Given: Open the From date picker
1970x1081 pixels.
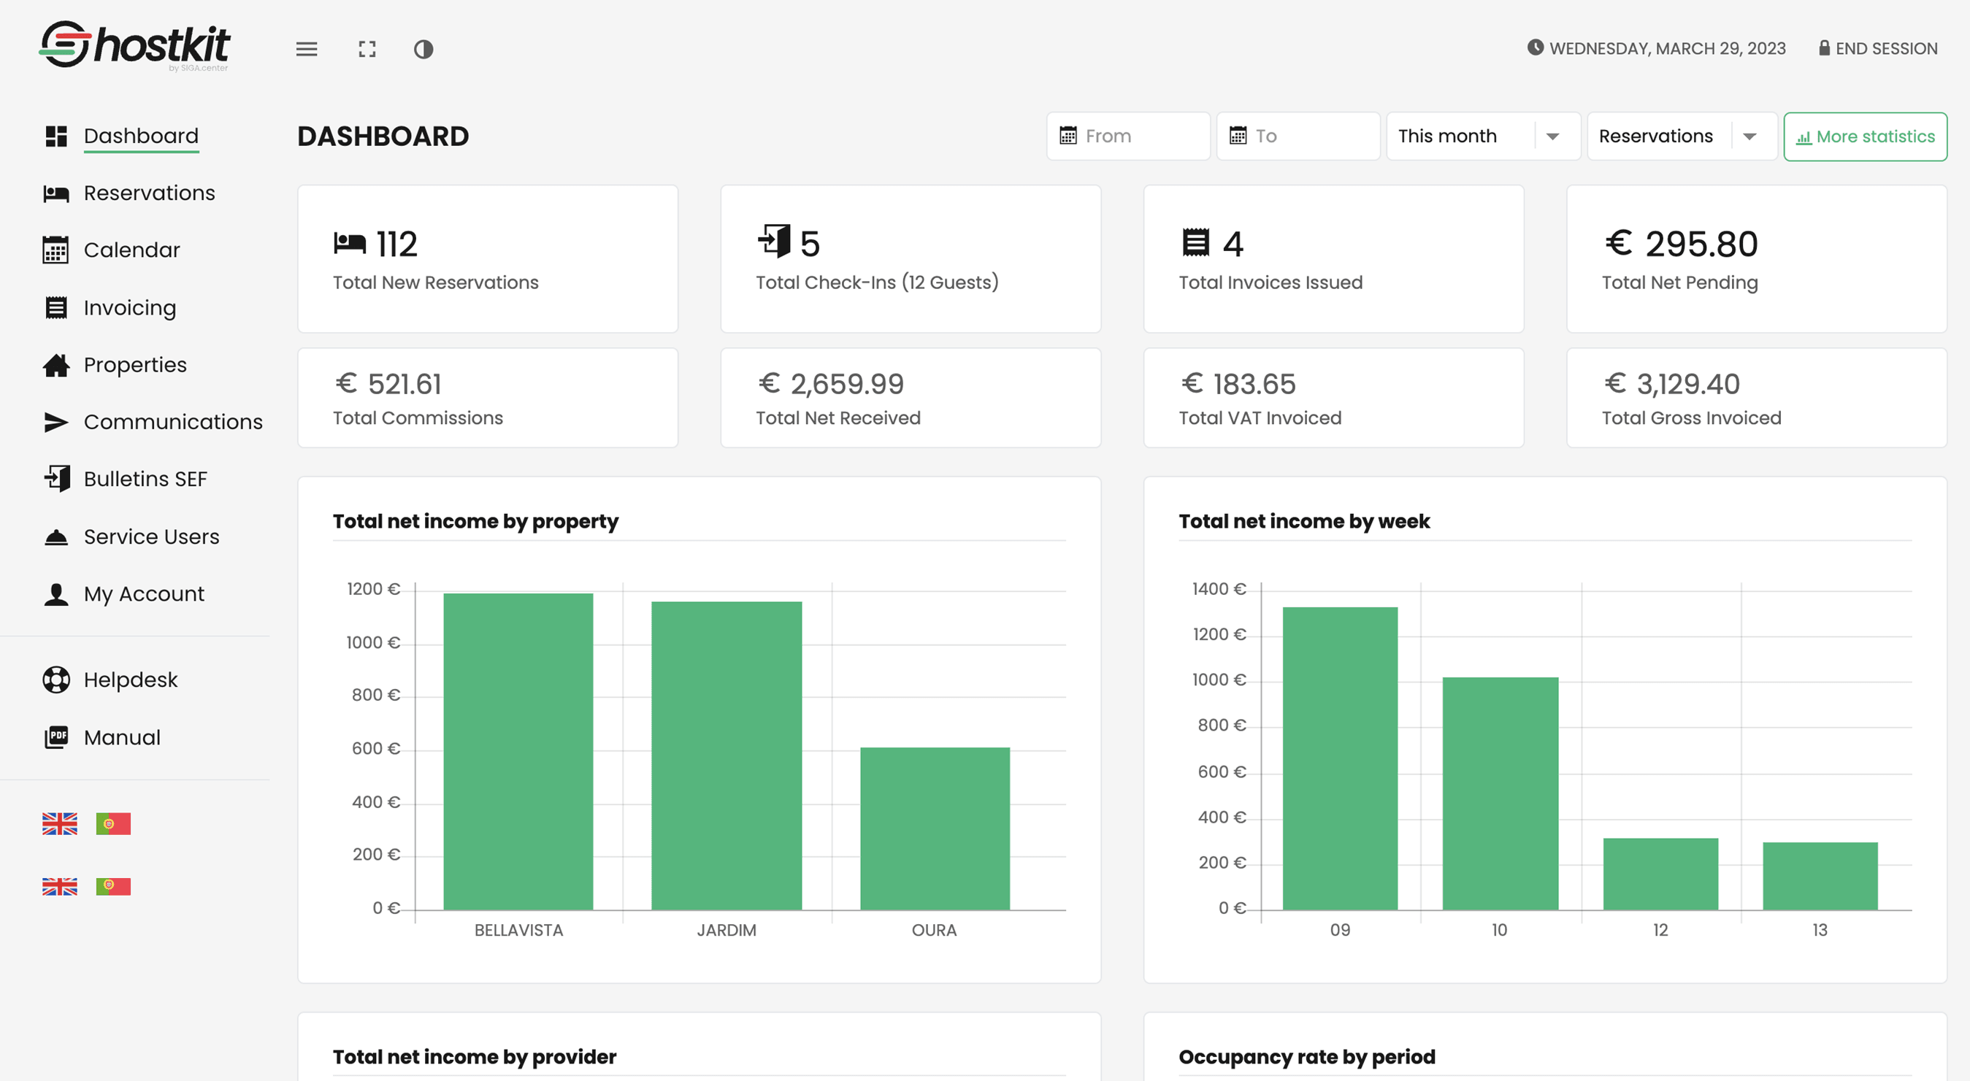Looking at the screenshot, I should (x=1128, y=136).
